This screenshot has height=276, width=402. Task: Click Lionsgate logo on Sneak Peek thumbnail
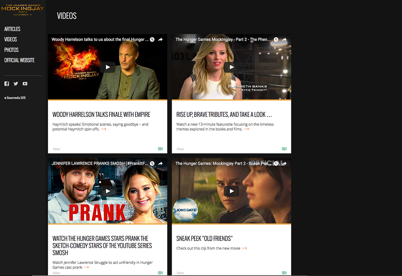pyautogui.click(x=186, y=210)
